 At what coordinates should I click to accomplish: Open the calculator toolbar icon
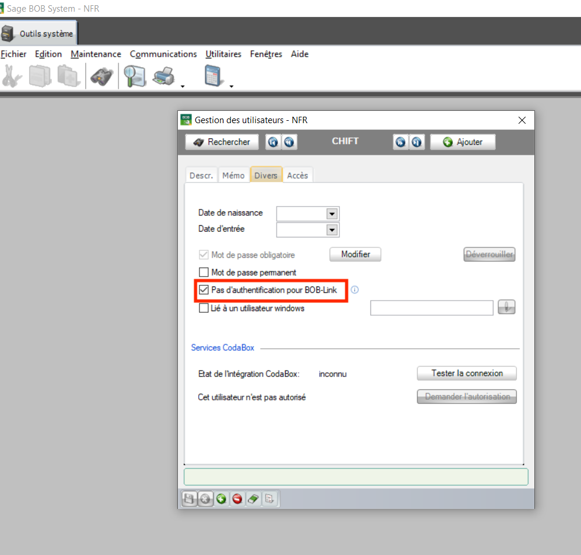click(214, 76)
